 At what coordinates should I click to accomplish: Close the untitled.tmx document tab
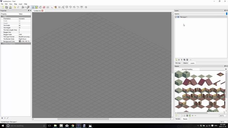[42, 11]
